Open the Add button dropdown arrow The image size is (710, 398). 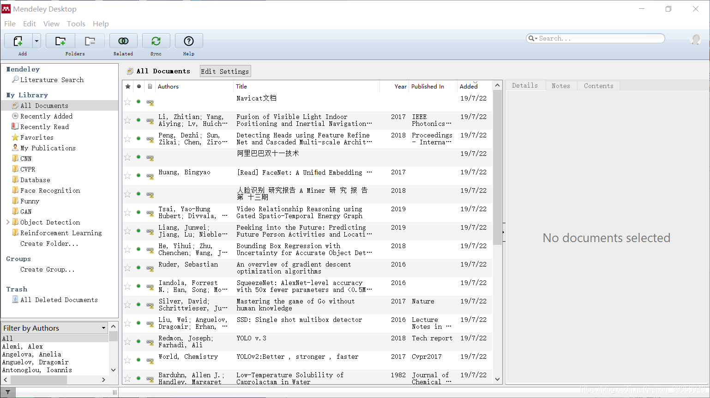pyautogui.click(x=36, y=41)
